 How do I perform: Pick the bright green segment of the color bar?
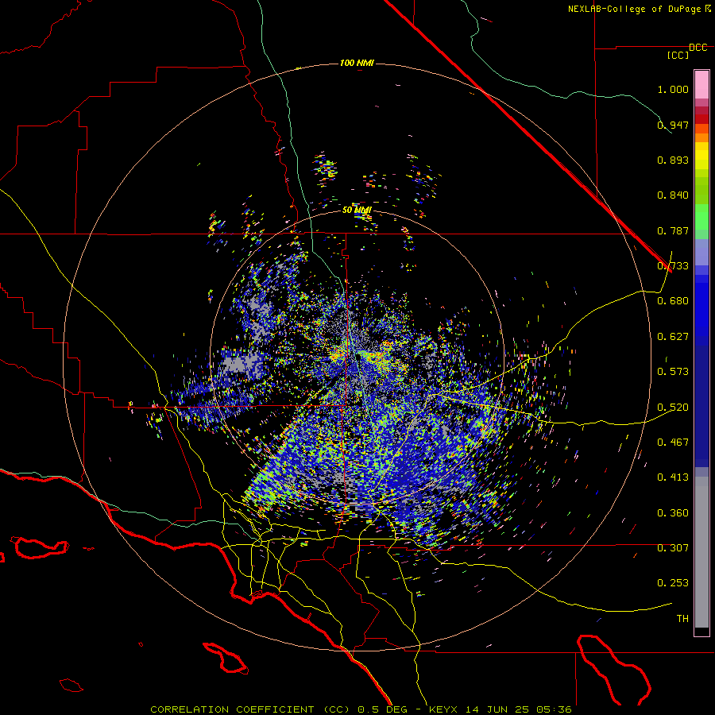pos(701,217)
